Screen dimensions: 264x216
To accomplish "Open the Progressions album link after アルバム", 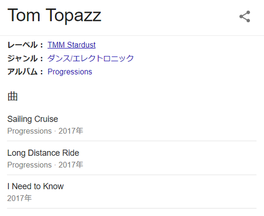I will pos(70,72).
